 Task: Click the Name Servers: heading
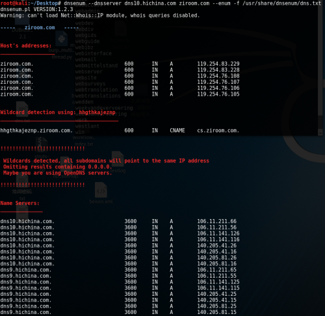[x=20, y=203]
